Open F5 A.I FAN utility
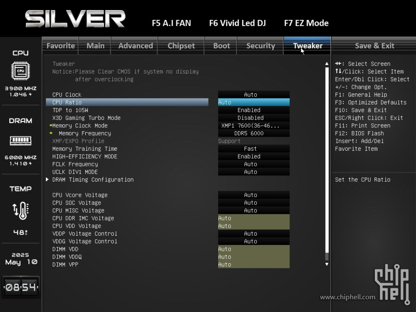Screen dimensions: 416x312 tap(171, 23)
